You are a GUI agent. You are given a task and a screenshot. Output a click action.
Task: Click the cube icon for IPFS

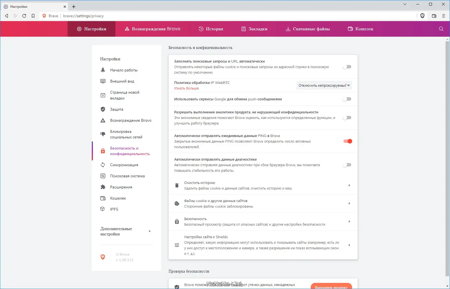tap(103, 209)
